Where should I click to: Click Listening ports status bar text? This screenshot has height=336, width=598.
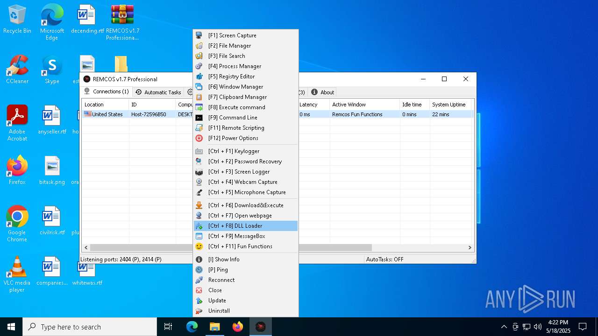click(121, 259)
